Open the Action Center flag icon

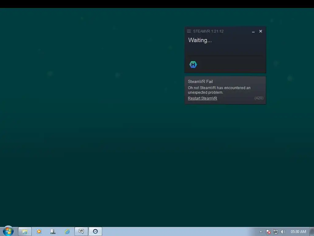[x=268, y=232]
